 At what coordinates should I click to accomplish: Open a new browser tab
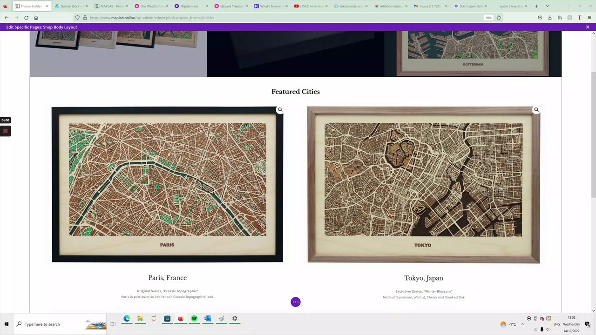(536, 6)
